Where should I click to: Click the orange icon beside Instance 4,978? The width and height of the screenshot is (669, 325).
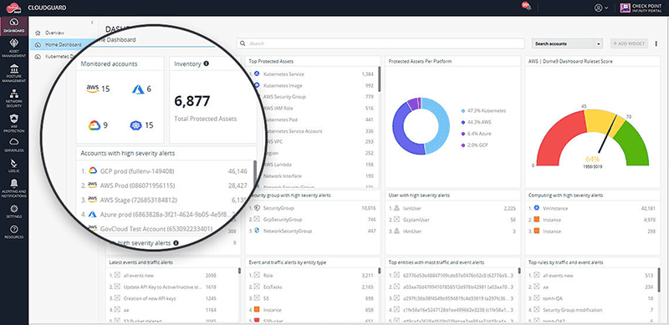[x=537, y=220]
